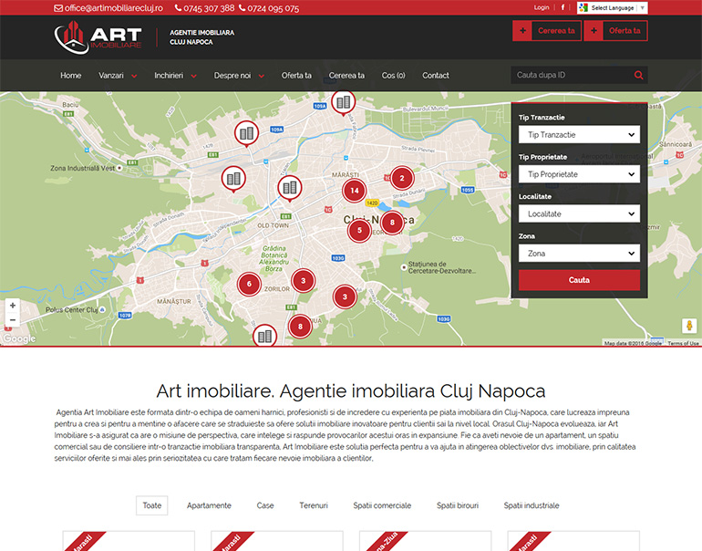
Task: Open the Tip Proprietate dropdown
Action: tap(579, 174)
